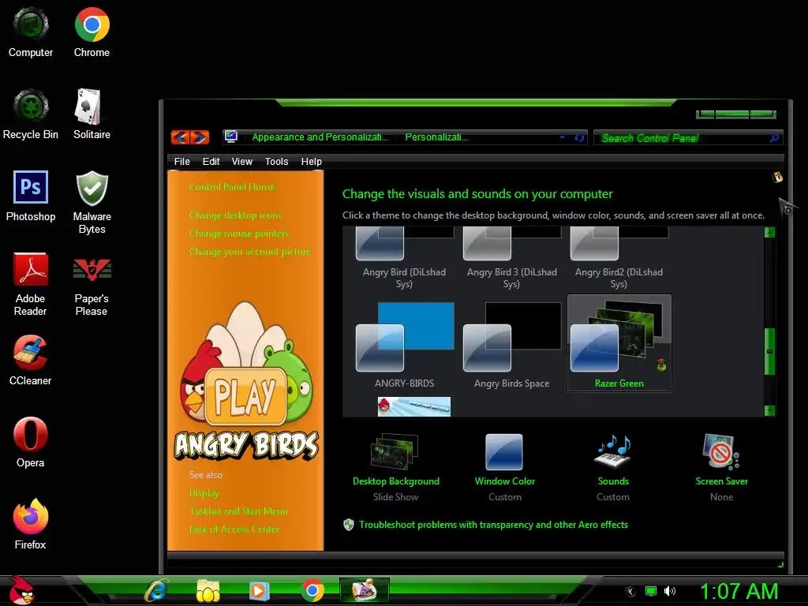Launch Chrome from the desktop
This screenshot has width=808, height=606.
92,32
